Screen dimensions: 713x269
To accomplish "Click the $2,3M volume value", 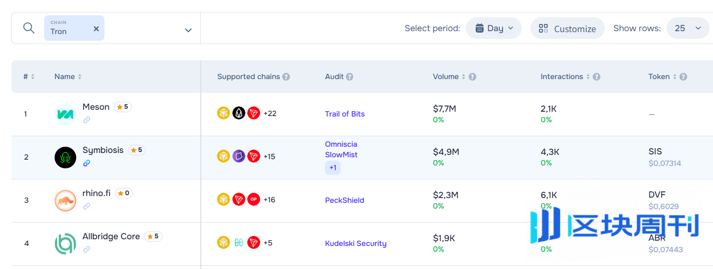I will click(446, 195).
